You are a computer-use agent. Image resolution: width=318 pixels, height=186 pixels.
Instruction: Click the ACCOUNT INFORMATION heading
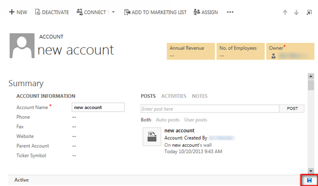(x=46, y=96)
